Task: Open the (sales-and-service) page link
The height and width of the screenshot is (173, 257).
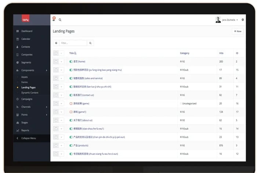Action: pyautogui.click(x=88, y=78)
